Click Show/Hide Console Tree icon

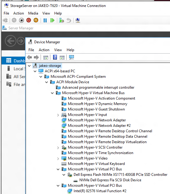[45, 58]
